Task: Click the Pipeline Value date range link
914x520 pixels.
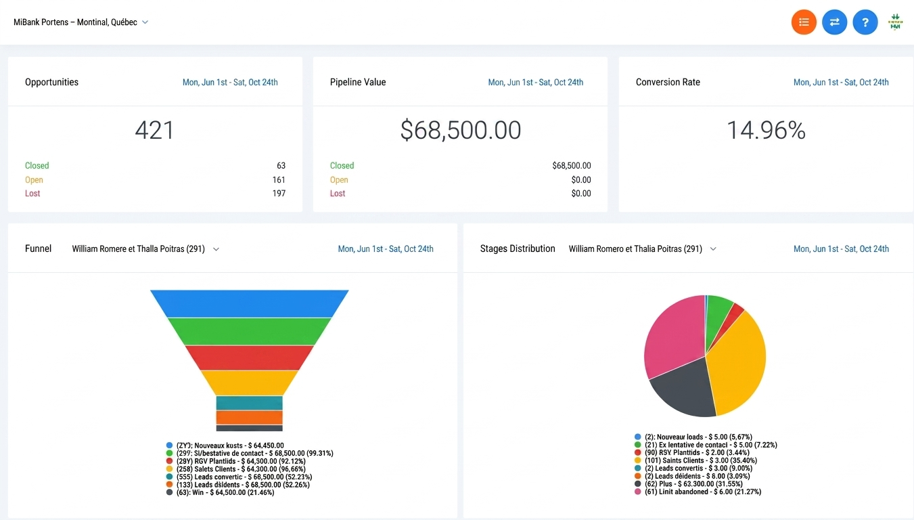Action: point(535,82)
